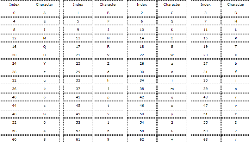Click the index cell showing 47
The image size is (249, 142).
206,105
